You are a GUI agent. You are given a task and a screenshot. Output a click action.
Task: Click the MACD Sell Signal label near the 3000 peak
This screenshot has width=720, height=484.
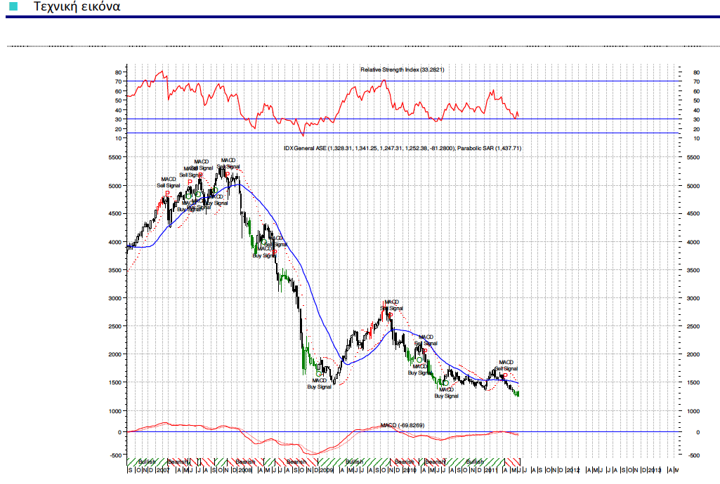(x=392, y=305)
